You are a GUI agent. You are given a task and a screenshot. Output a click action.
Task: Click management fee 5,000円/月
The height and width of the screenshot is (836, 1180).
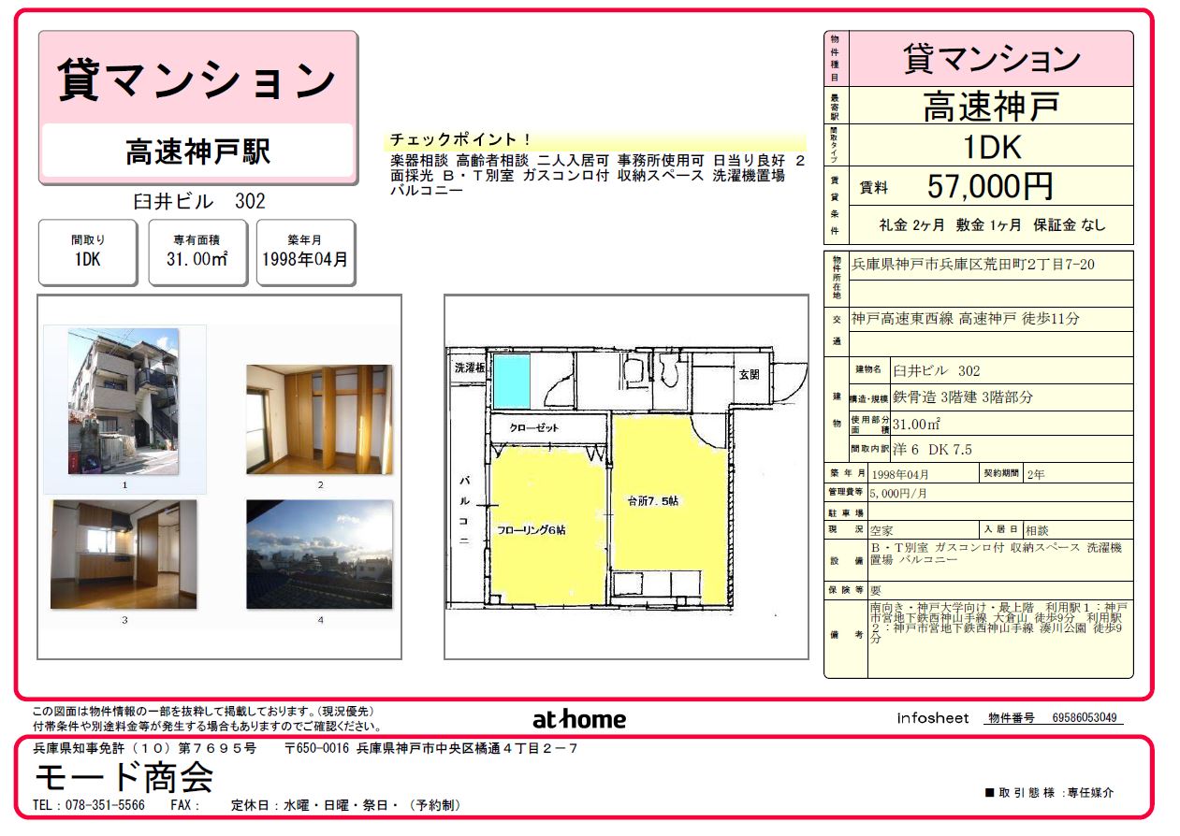(x=899, y=493)
